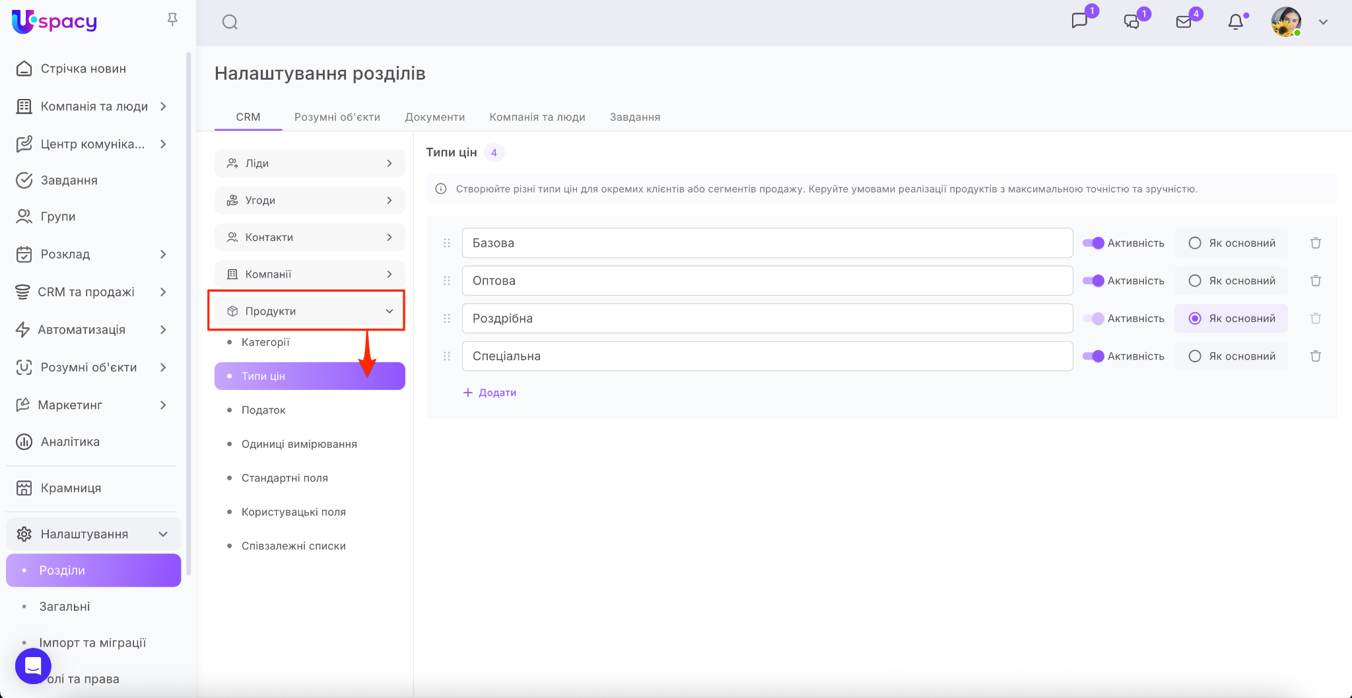Open the mail envelope icon

(1184, 22)
